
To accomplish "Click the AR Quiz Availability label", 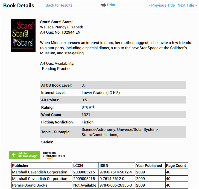I will click(57, 63).
